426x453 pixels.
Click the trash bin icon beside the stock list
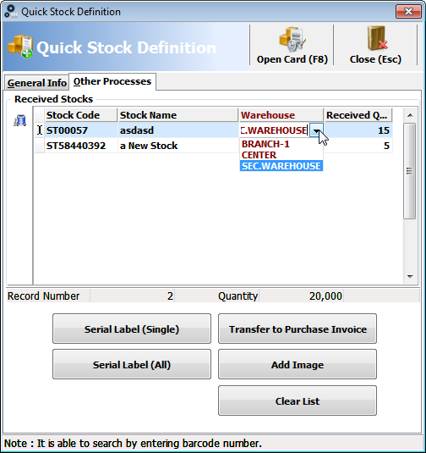tap(20, 120)
